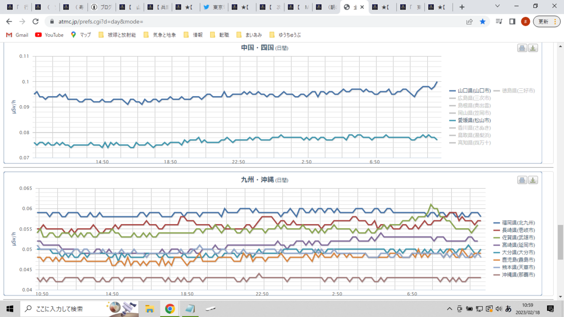
Task: Toggle 沖縄県(那覇市) legend entry
Action: pos(514,275)
